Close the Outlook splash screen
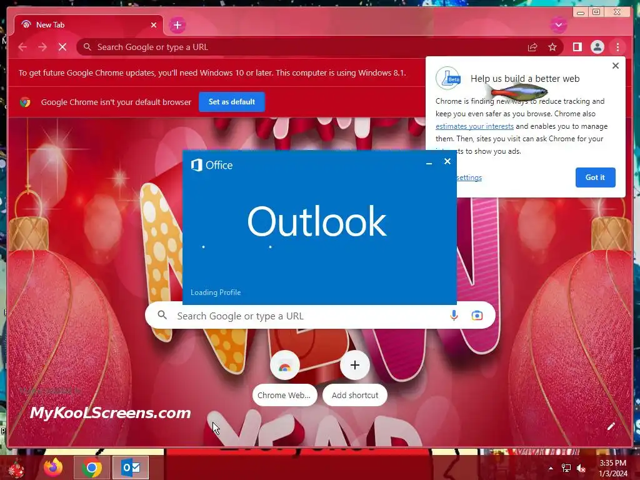Image resolution: width=640 pixels, height=480 pixels. click(x=447, y=162)
